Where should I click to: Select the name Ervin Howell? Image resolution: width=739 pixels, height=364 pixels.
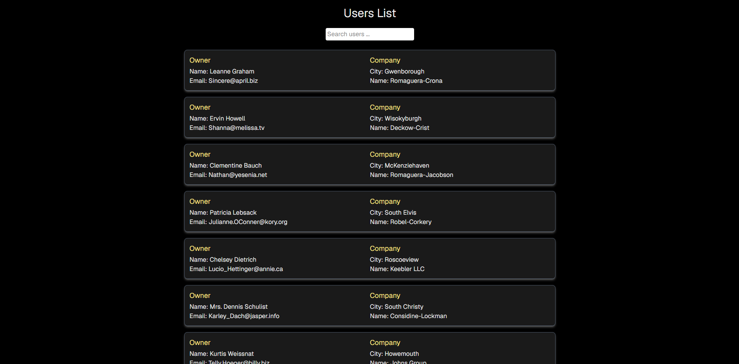click(227, 119)
